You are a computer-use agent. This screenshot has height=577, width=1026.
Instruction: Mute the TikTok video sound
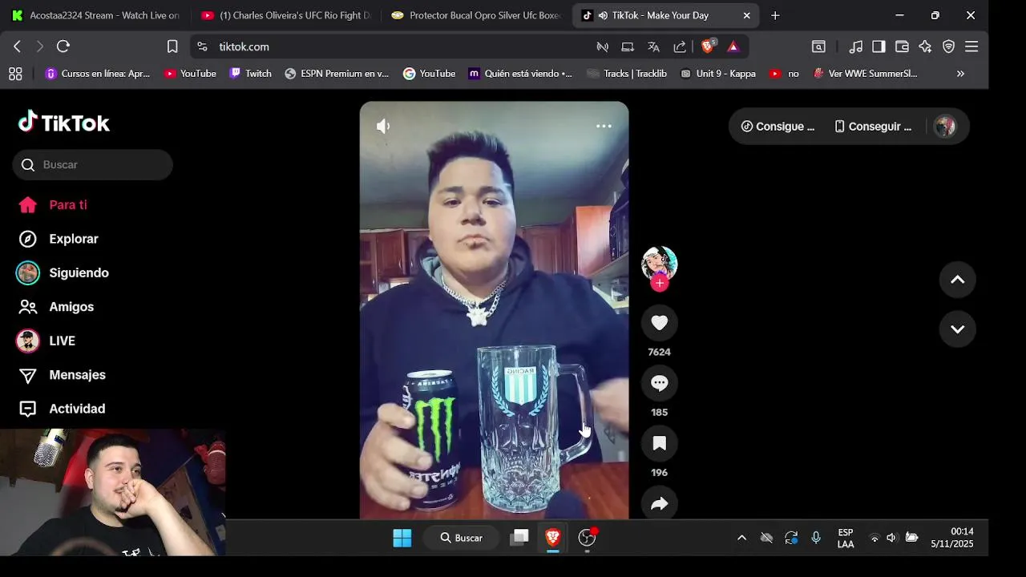383,126
